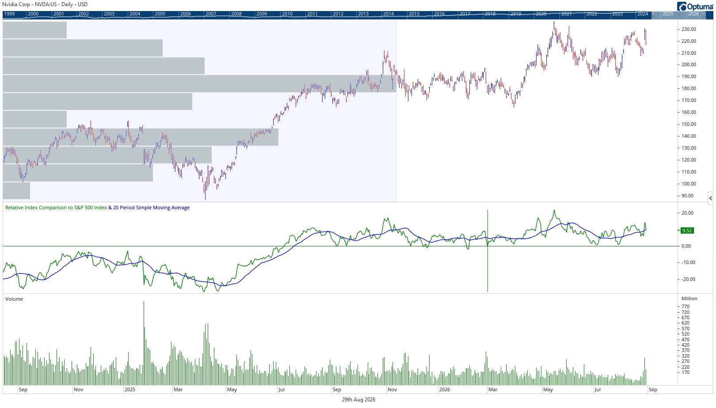Viewport: 716px width, 408px height.
Task: Select the Relative Index Comparison label
Action: point(56,208)
